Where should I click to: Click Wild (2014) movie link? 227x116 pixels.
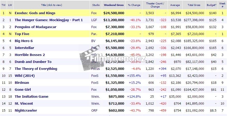click(25, 76)
